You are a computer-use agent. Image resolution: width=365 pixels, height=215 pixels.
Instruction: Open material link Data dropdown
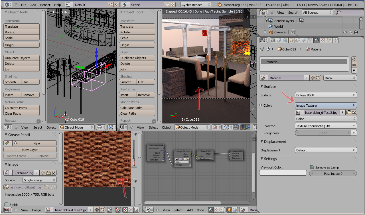pyautogui.click(x=340, y=78)
